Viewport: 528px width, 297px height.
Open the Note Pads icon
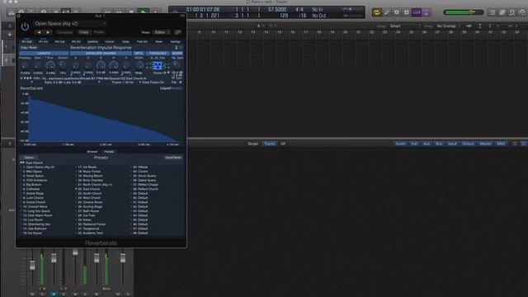coord(502,12)
